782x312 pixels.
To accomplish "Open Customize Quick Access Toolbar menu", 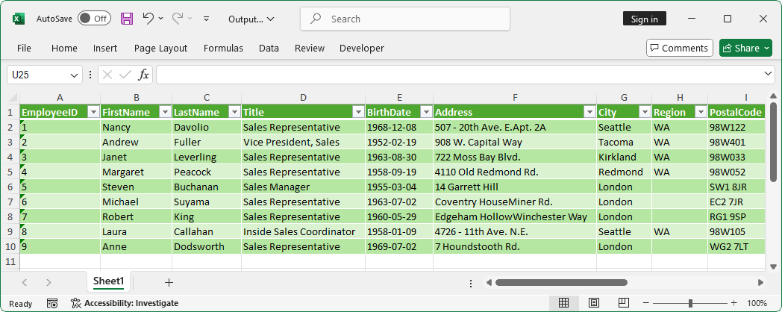I will (206, 19).
